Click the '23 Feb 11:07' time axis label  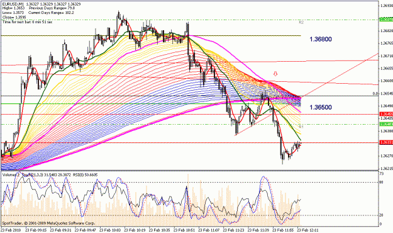[209, 230]
